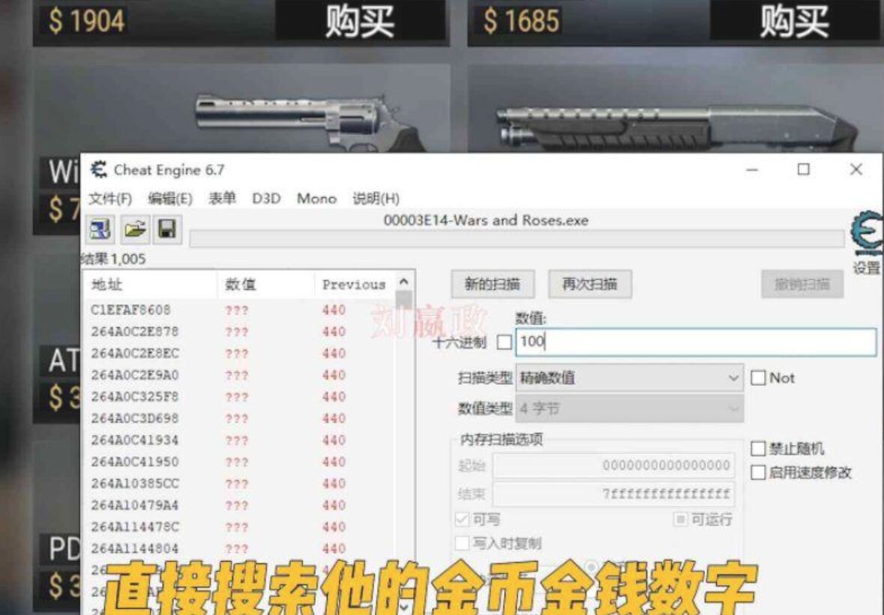Open the 编辑(E) menu
Image resolution: width=884 pixels, height=615 pixels.
pyautogui.click(x=169, y=199)
